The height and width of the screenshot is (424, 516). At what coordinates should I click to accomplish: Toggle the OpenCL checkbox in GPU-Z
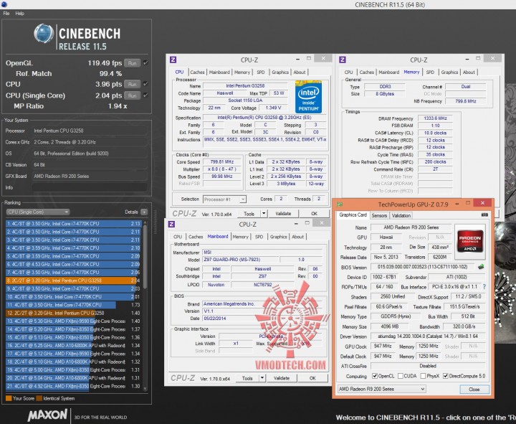(375, 376)
